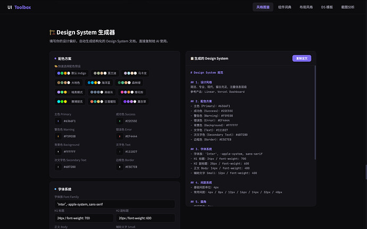Screen dimensions: 367x229
Task: Switch to the 组件词典 tab
Action: tap(285, 7)
